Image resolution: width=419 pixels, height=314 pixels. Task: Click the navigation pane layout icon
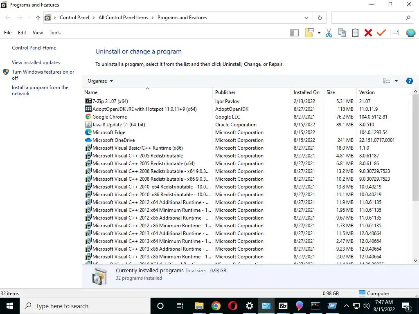pos(294,33)
